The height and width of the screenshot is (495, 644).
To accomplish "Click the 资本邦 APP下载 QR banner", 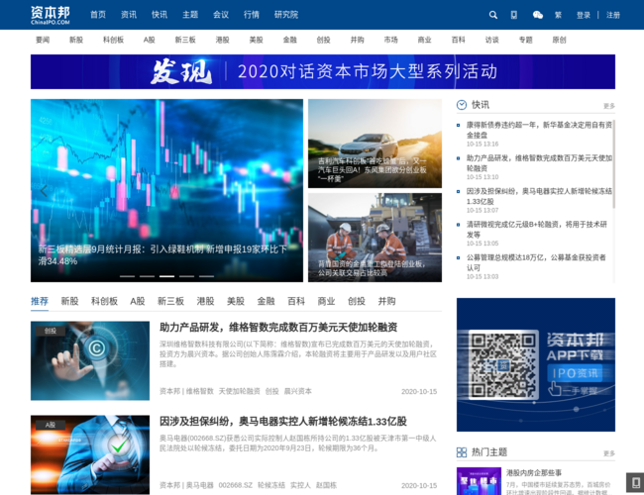I will coord(536,364).
